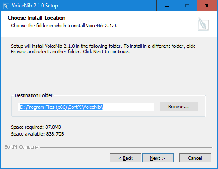Click the "Setup will install VoiceNib" instructions text
The image size is (218, 169).
(103, 49)
